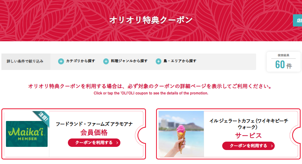The image size is (302, 164).
Task: Open the Maika'i Member card image
Action: coord(27,134)
